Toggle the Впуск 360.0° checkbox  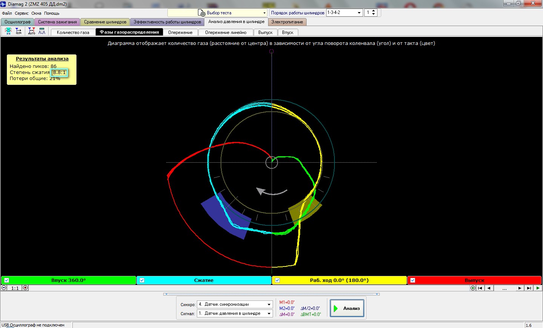pos(6,280)
